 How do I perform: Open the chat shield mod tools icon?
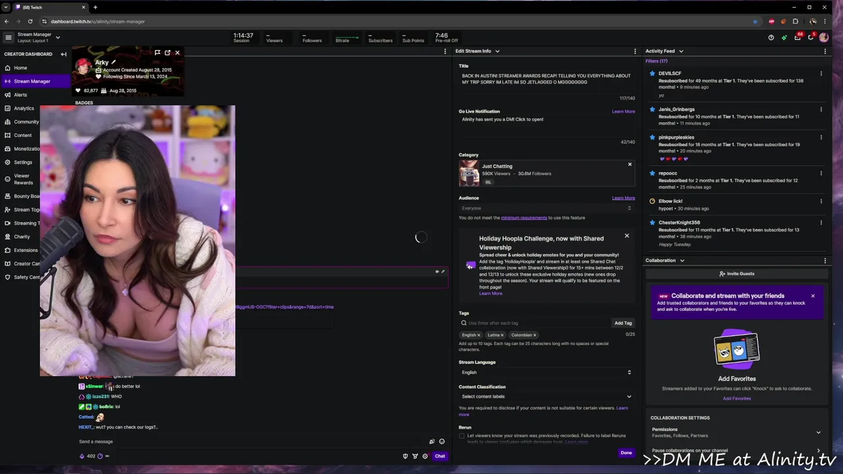coord(405,456)
